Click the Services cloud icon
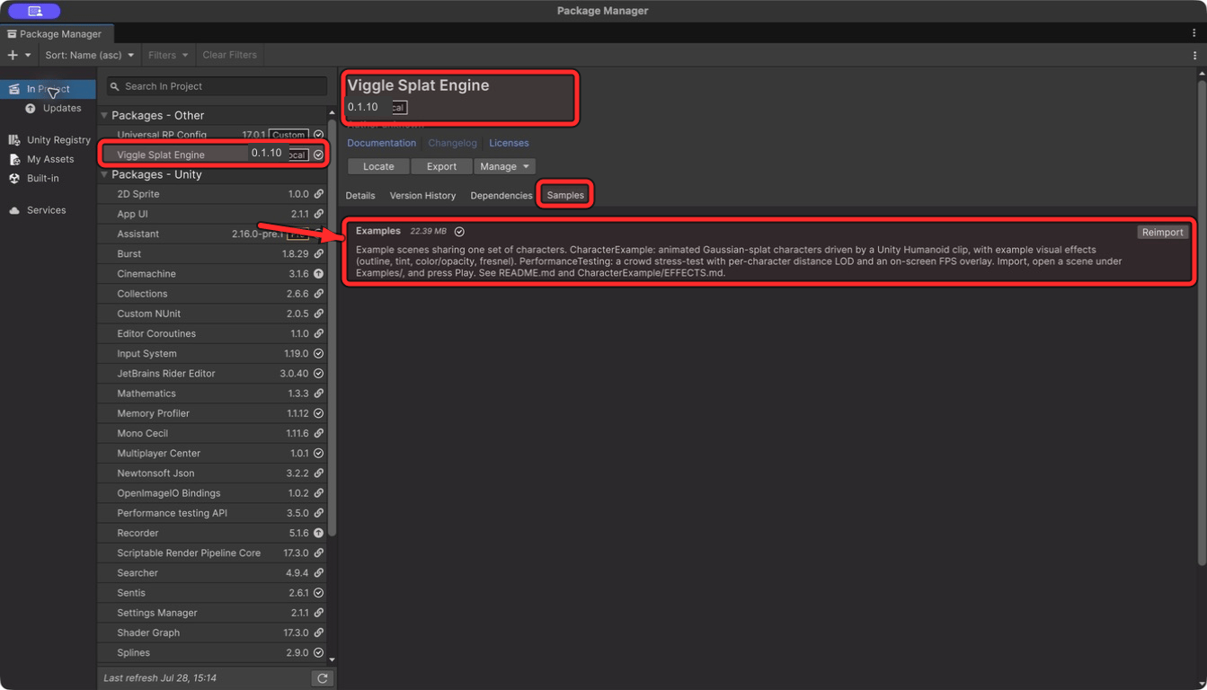 pos(14,210)
